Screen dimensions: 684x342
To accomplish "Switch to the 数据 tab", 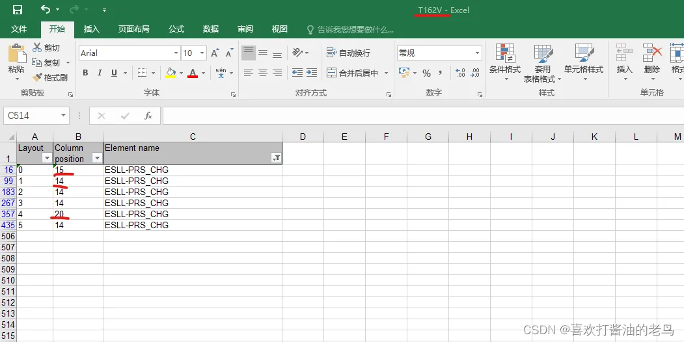I will point(211,29).
